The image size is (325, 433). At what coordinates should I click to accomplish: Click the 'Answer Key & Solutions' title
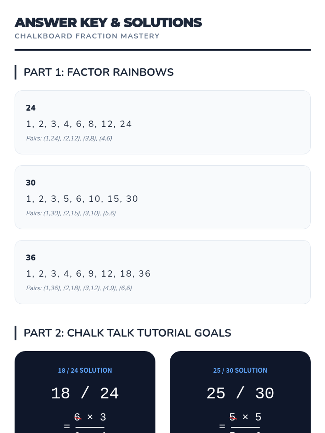pyautogui.click(x=108, y=23)
